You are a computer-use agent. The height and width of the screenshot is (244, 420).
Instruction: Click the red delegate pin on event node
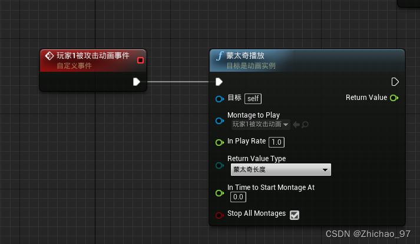[140, 60]
